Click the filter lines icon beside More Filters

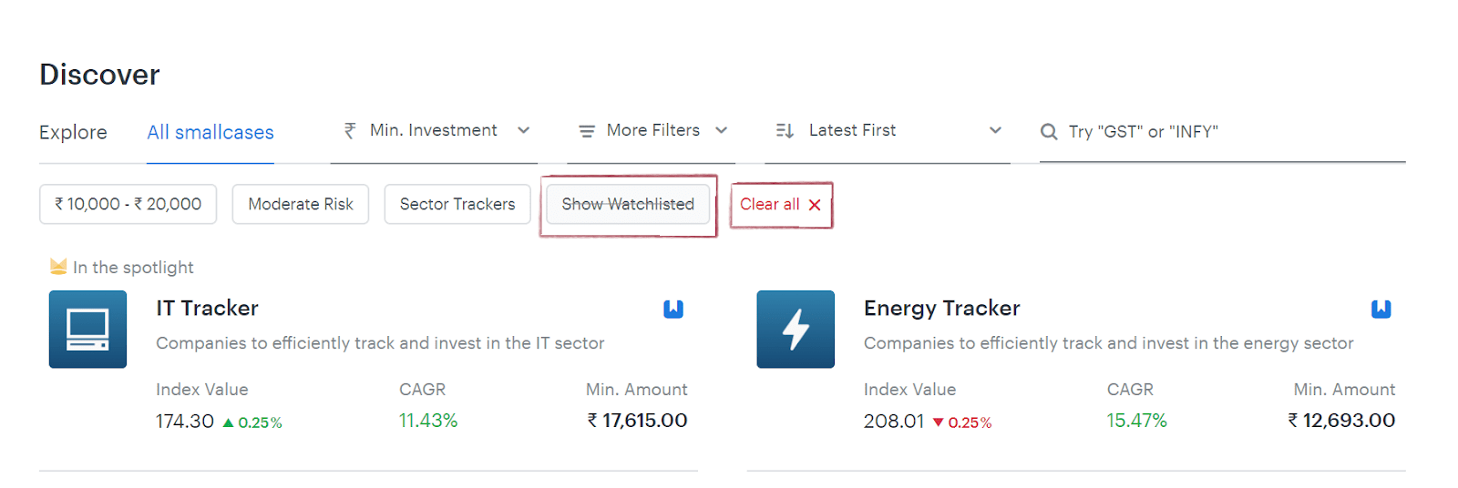[587, 131]
